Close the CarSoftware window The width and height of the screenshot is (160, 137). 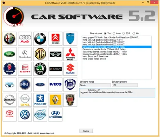click(x=154, y=2)
